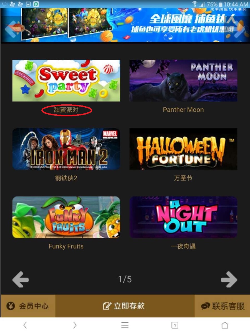The height and width of the screenshot is (333, 250).
Task: Open browser tabs count icon
Action: 175,325
